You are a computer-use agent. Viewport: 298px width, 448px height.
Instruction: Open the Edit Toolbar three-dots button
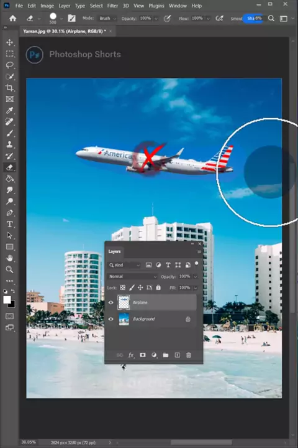point(10,281)
